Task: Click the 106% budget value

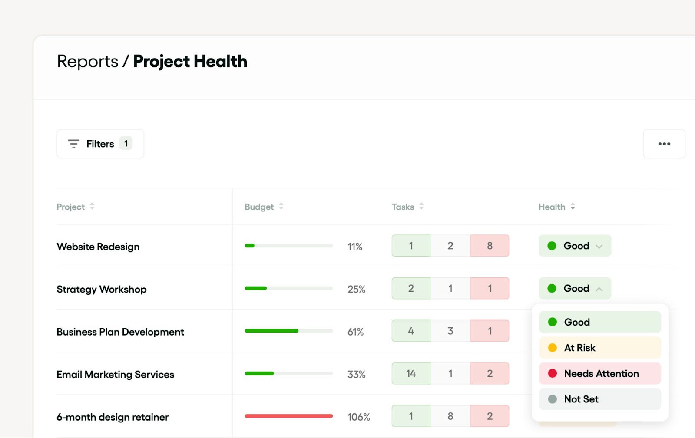Action: [359, 417]
